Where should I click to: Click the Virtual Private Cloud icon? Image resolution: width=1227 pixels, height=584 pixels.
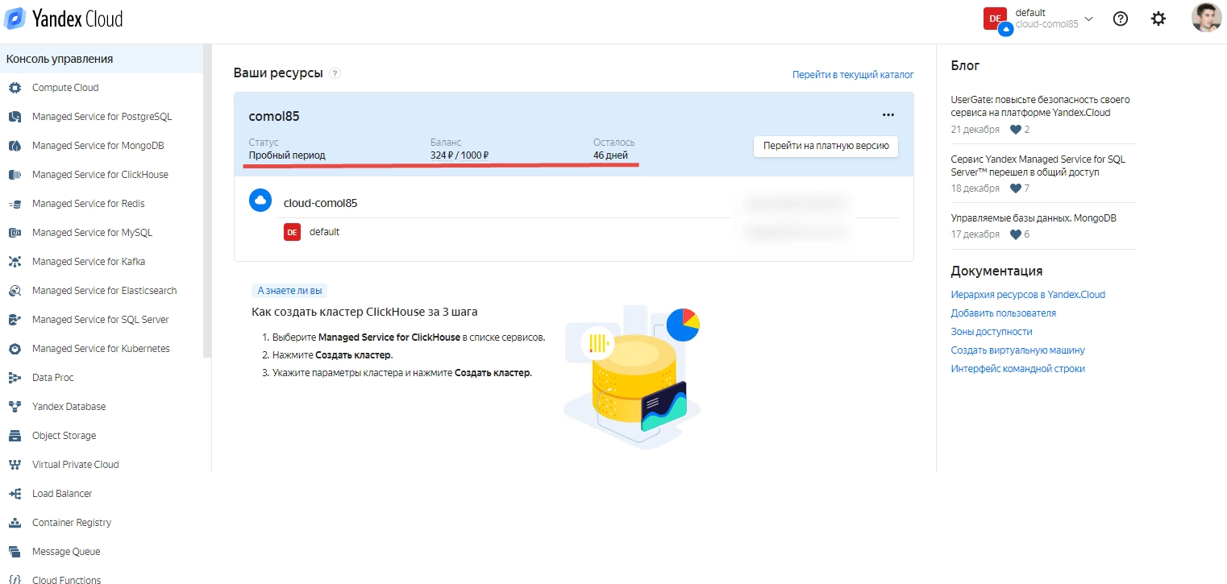click(15, 465)
